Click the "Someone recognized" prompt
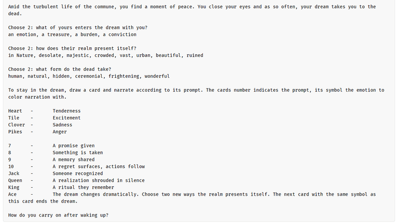This screenshot has width=399, height=224. pyautogui.click(x=78, y=174)
